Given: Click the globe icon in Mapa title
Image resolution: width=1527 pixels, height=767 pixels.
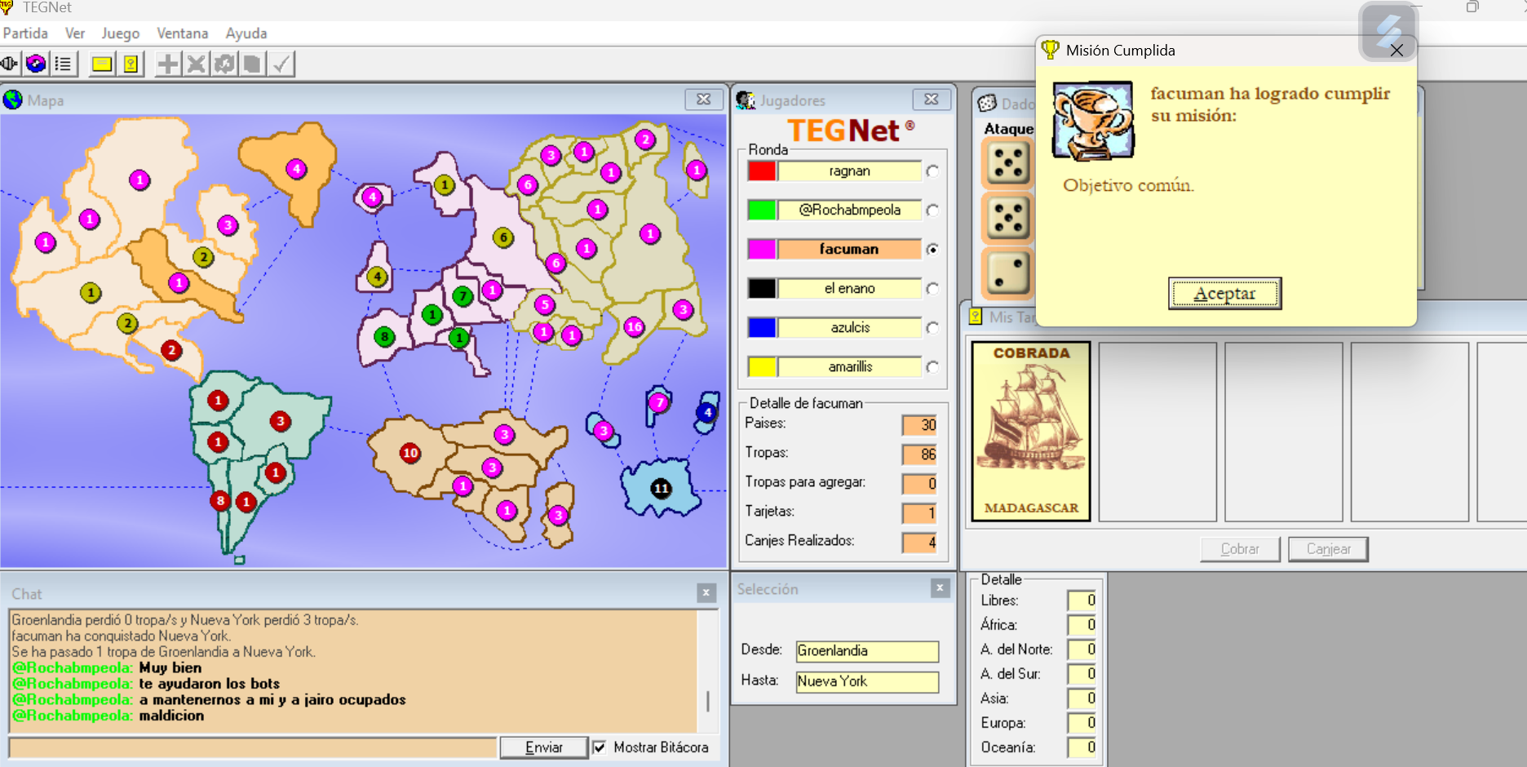Looking at the screenshot, I should coord(12,100).
